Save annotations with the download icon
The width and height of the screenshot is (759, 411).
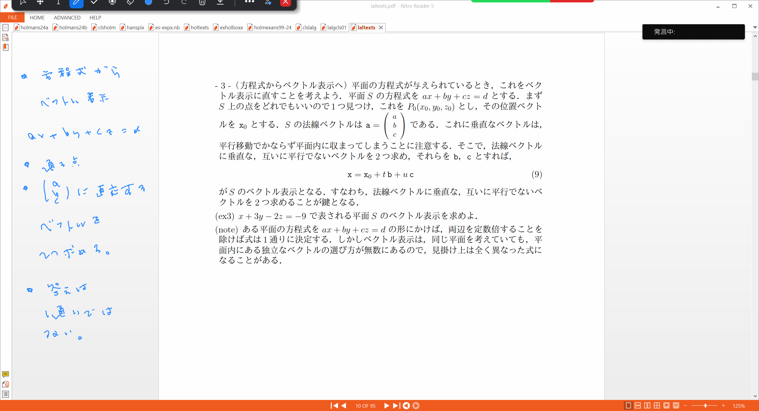(220, 2)
